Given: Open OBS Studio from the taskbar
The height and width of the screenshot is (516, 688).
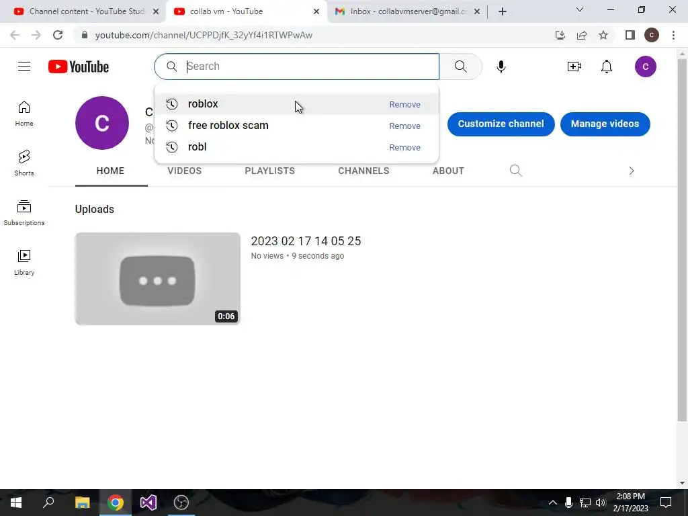Looking at the screenshot, I should pyautogui.click(x=181, y=503).
